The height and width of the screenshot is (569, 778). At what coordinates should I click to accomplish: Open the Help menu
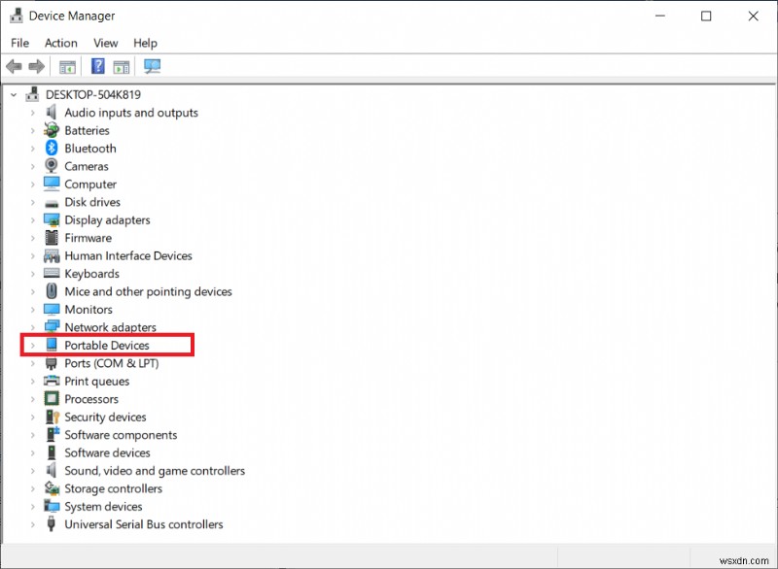tap(145, 43)
